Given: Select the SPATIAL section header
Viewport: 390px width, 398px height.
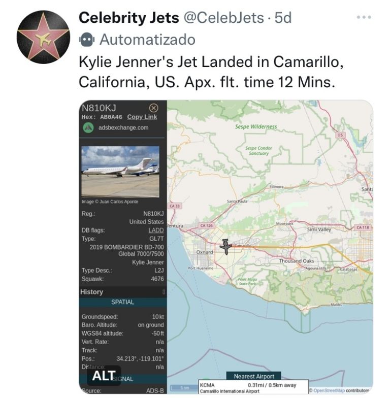Looking at the screenshot, I should [122, 302].
